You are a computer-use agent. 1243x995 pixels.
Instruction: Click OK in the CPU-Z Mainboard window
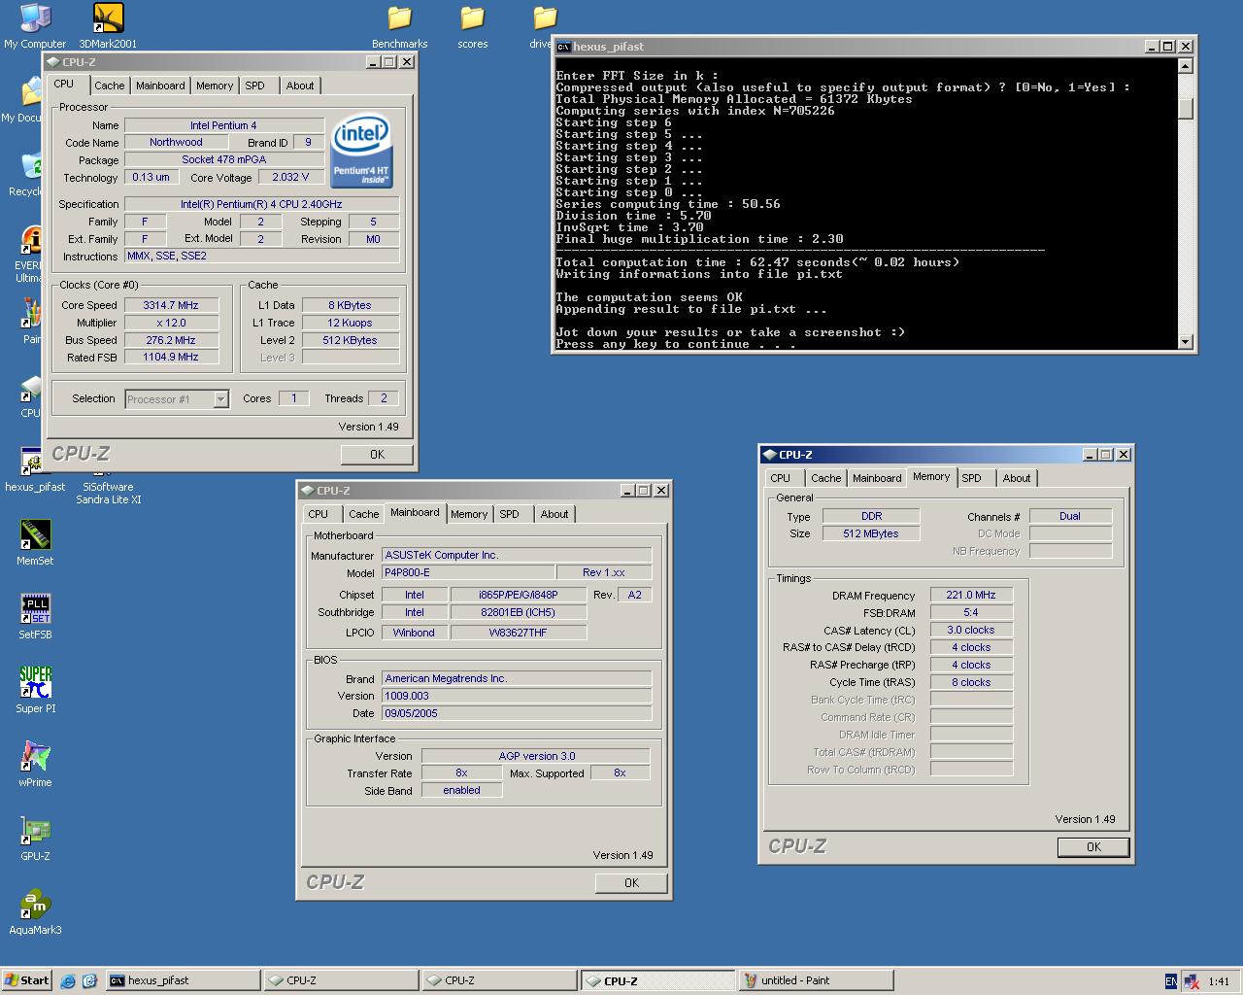631,882
